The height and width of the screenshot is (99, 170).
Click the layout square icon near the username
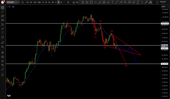pos(157,2)
